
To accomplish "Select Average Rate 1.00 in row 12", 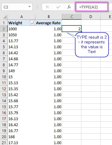I will click(49, 89).
